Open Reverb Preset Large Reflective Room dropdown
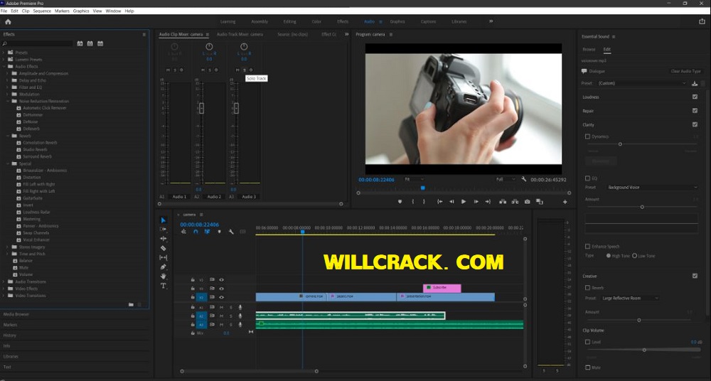The width and height of the screenshot is (711, 381). click(629, 298)
